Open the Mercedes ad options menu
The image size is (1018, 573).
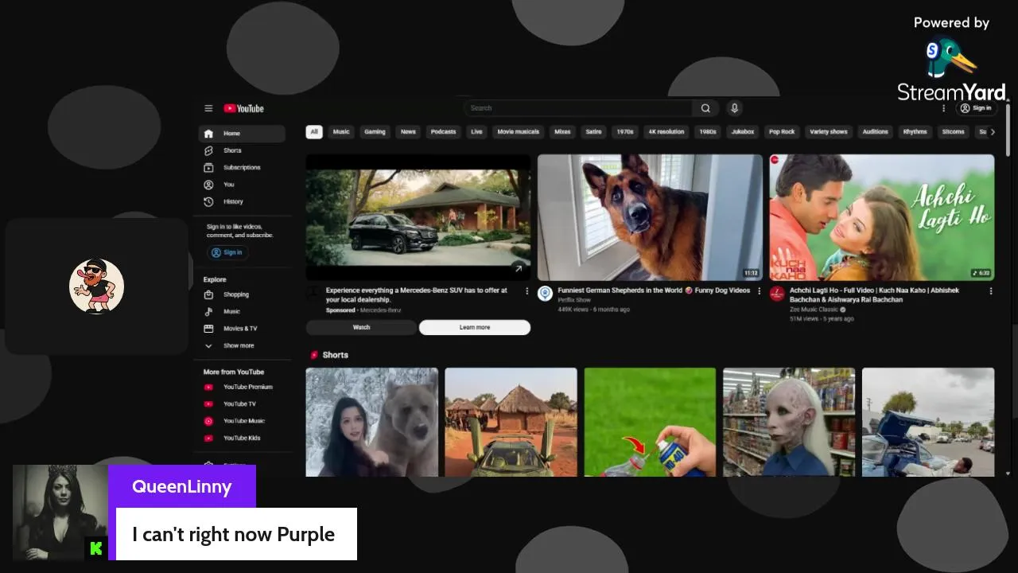pyautogui.click(x=526, y=291)
